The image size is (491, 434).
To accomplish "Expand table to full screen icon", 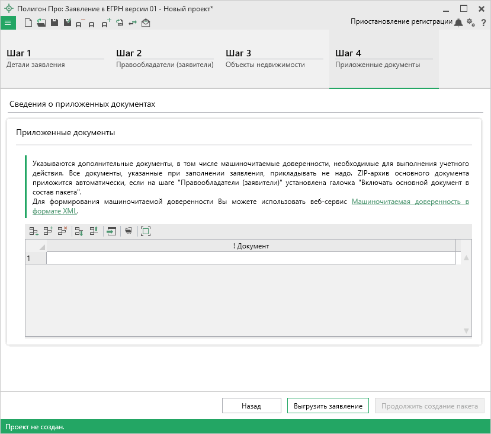I will (146, 231).
